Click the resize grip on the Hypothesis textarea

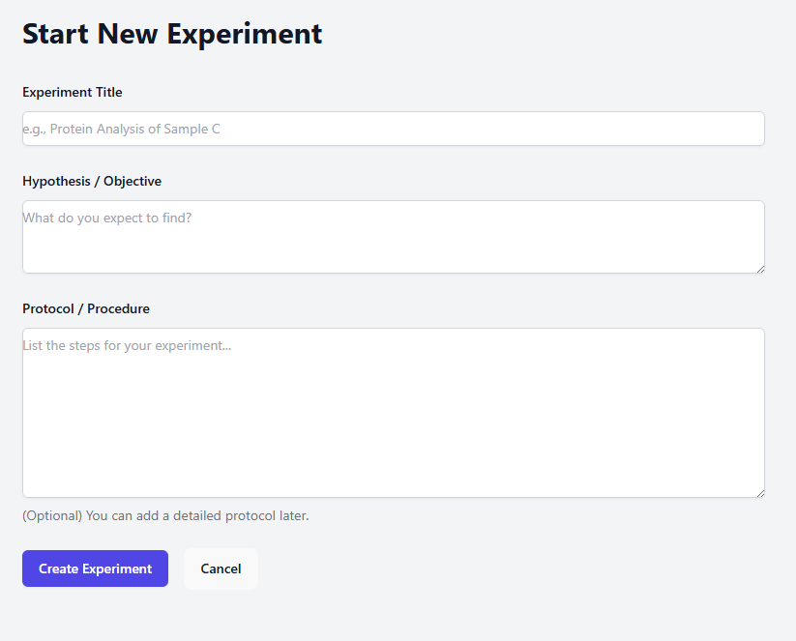[x=759, y=269]
